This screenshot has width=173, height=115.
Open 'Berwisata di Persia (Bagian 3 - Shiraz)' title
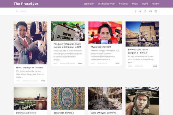[x=138, y=51]
